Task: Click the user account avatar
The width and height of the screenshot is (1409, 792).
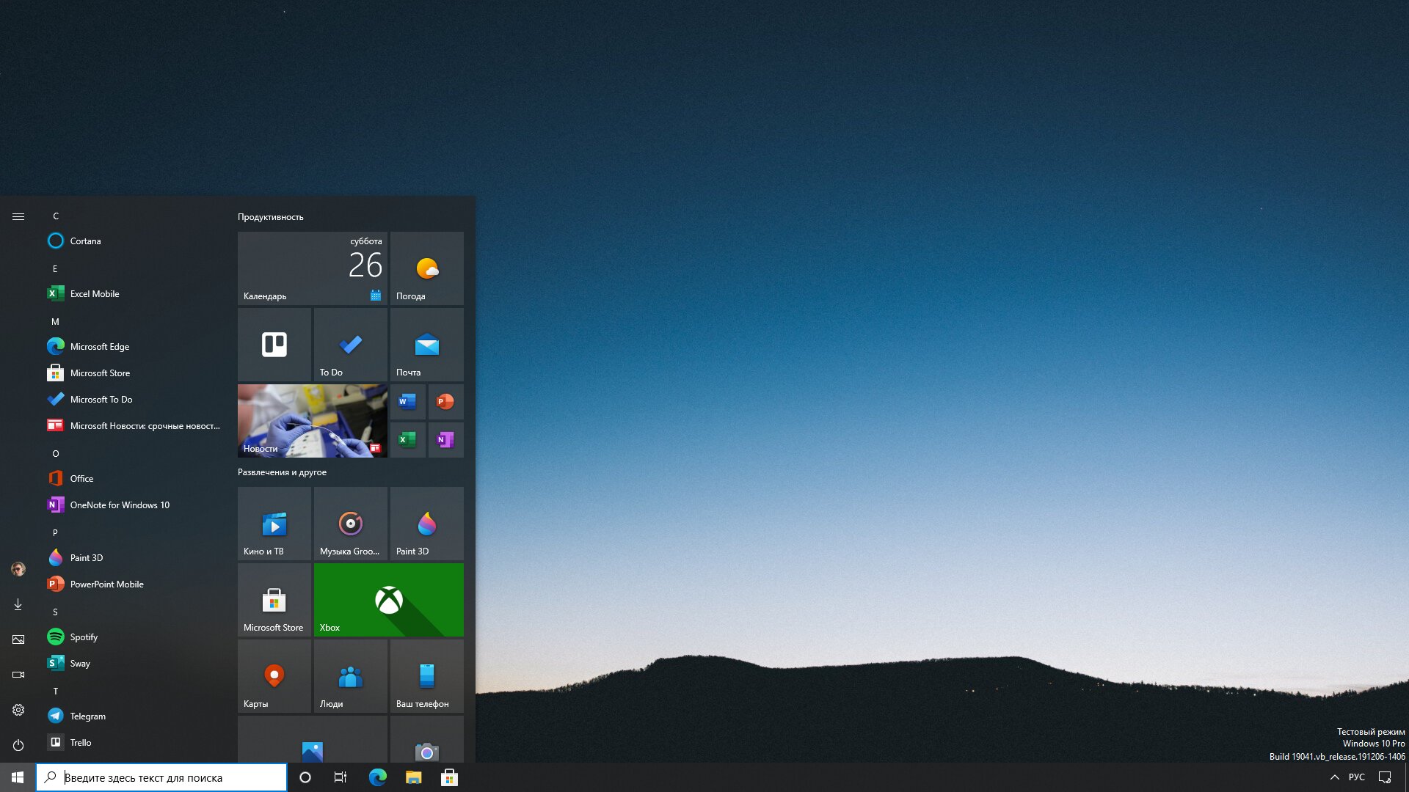Action: pyautogui.click(x=18, y=569)
